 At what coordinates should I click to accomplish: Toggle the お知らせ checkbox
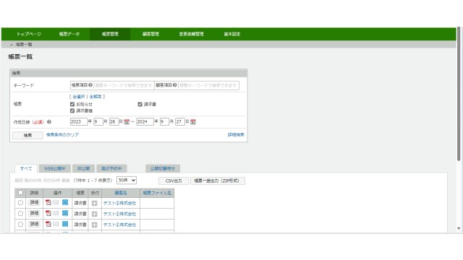[72, 104]
